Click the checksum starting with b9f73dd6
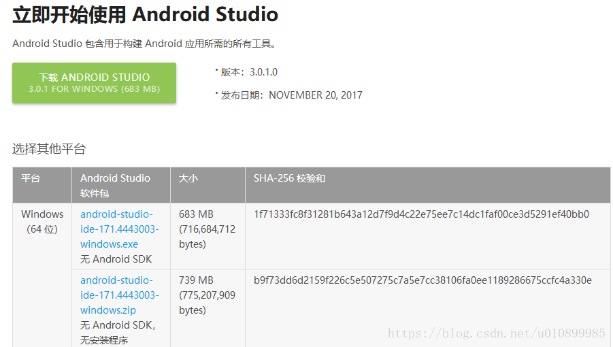Image resolution: width=613 pixels, height=347 pixels. pos(423,280)
